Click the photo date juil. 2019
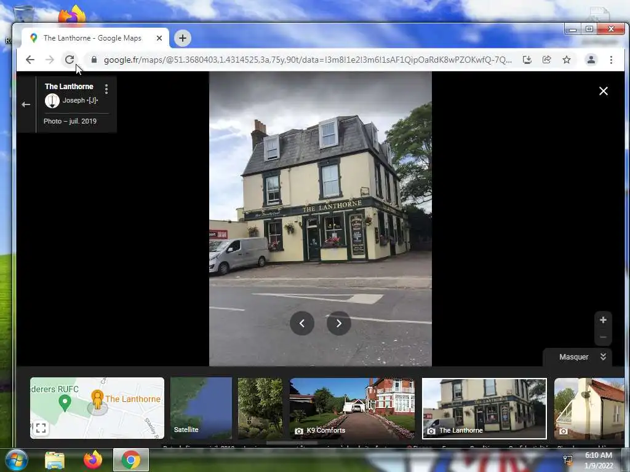This screenshot has width=630, height=472. [70, 121]
